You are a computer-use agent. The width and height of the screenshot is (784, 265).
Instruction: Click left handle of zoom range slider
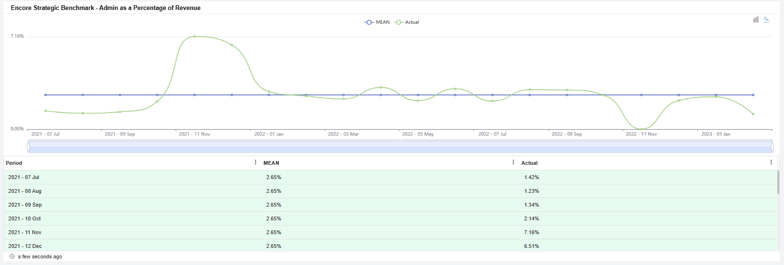[28, 147]
